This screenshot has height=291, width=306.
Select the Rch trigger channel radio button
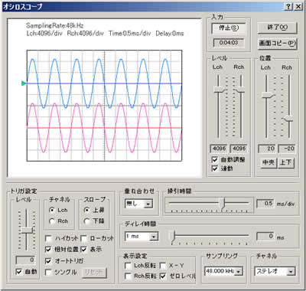[52, 221]
